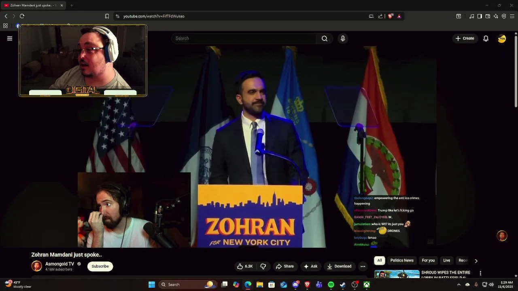Expand hidden system tray icons
The image size is (518, 291).
[459, 285]
